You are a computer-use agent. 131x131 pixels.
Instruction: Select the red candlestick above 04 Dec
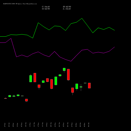tap(89, 85)
